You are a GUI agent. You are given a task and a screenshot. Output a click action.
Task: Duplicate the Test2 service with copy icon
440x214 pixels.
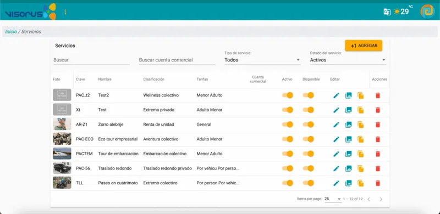[x=361, y=95]
